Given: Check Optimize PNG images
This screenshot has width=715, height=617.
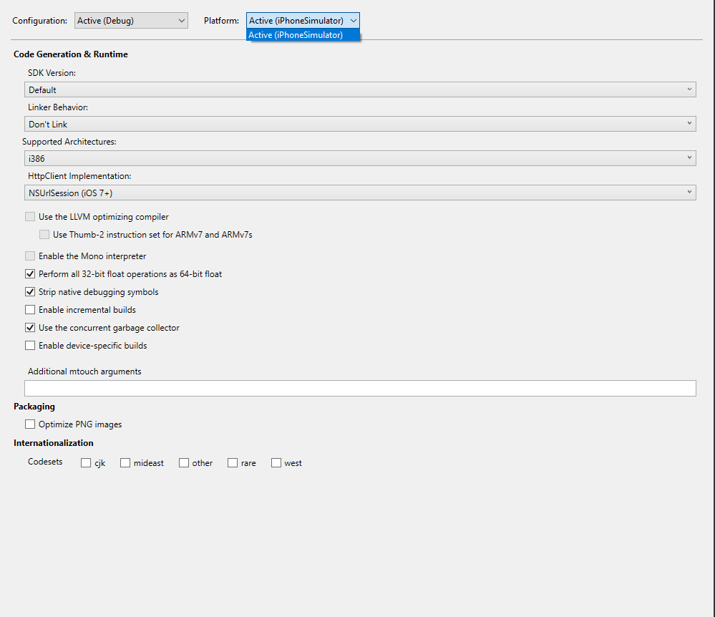Looking at the screenshot, I should (30, 424).
